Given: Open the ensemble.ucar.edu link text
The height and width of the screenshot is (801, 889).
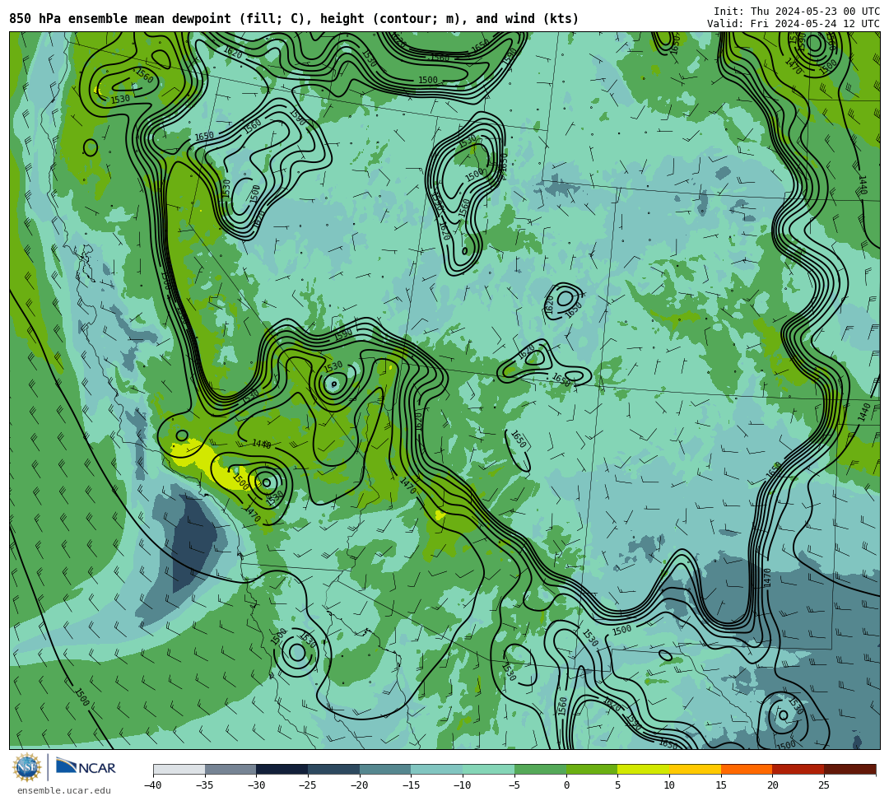Looking at the screenshot, I should click(64, 790).
